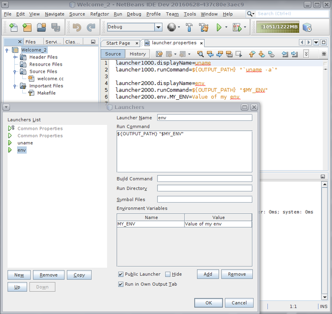Switch to the History view
This screenshot has height=314, width=332.
pos(138,54)
